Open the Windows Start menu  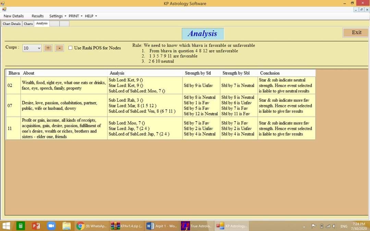[x=6, y=226]
